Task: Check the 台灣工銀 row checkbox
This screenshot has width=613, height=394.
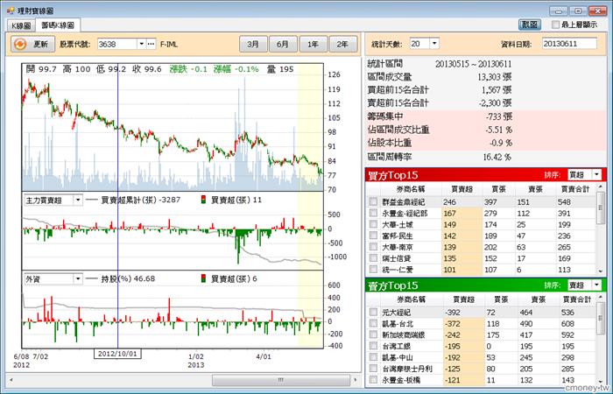Action: pos(373,347)
